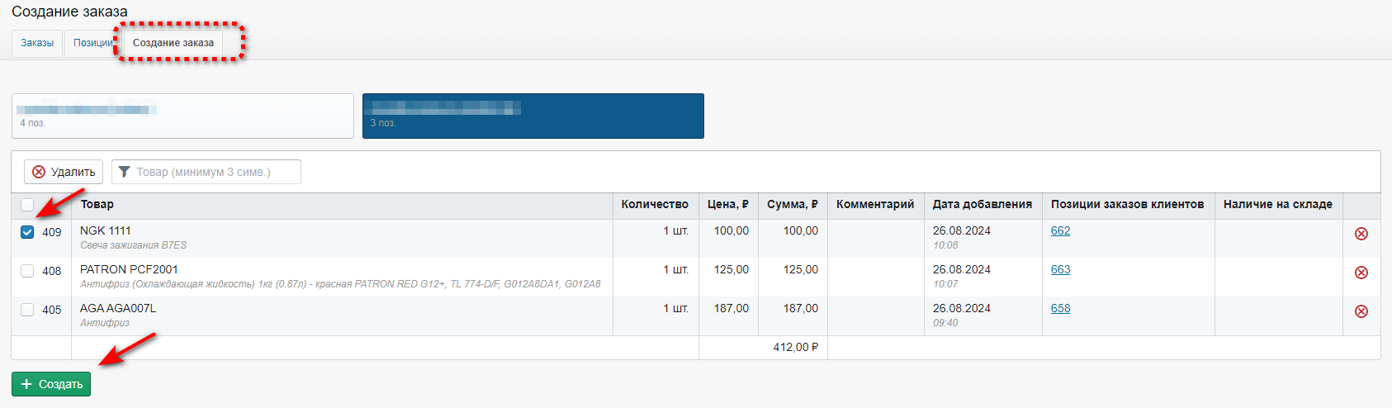Toggle the select-all checkbox in table header
The width and height of the screenshot is (1392, 408).
27,205
